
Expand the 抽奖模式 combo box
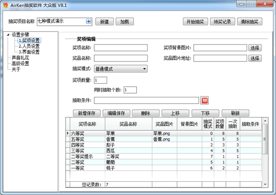pyautogui.click(x=144, y=69)
